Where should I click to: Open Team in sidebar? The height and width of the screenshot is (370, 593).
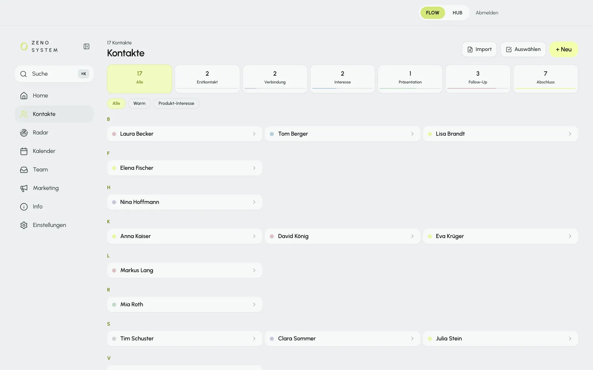pos(54,170)
